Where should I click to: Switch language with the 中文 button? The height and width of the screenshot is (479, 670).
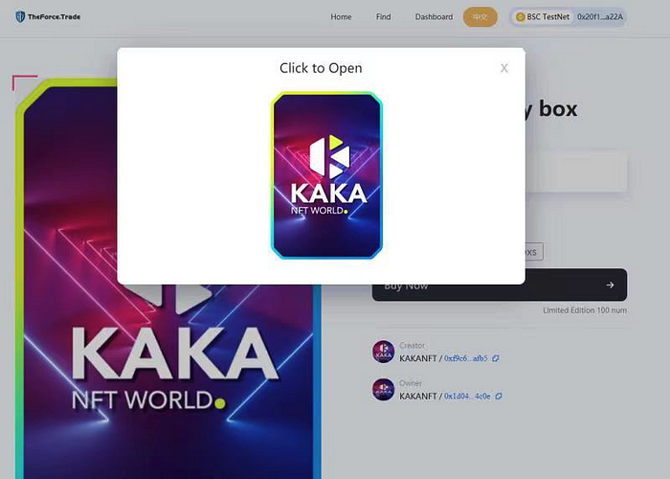pyautogui.click(x=480, y=16)
